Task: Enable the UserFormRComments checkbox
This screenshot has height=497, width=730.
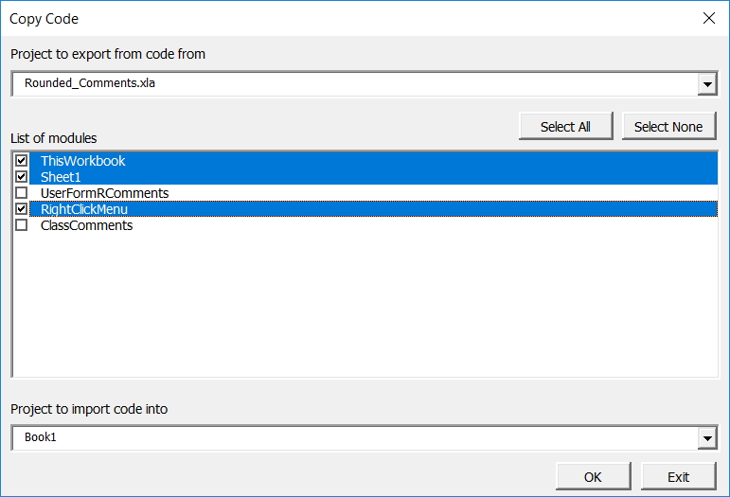Action: pos(22,193)
